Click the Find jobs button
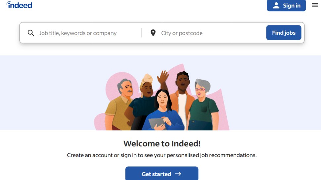Screen dimensions: 321x180 (x=284, y=33)
